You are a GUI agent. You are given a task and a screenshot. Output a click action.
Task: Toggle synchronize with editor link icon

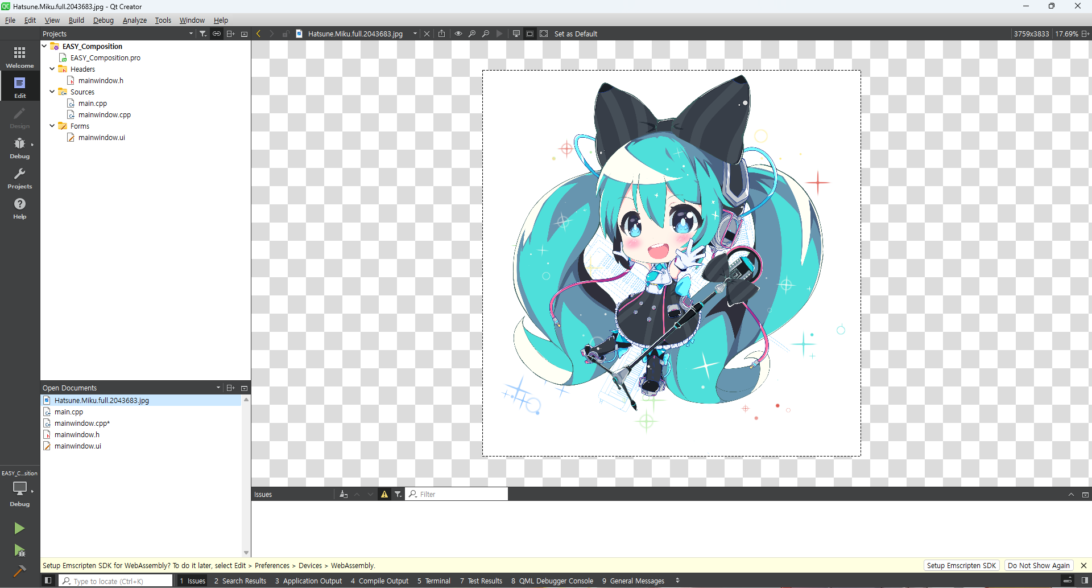point(217,34)
